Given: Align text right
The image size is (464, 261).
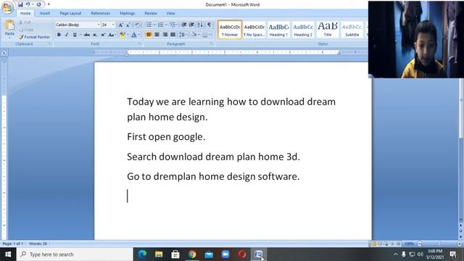Looking at the screenshot, I should pos(165,35).
